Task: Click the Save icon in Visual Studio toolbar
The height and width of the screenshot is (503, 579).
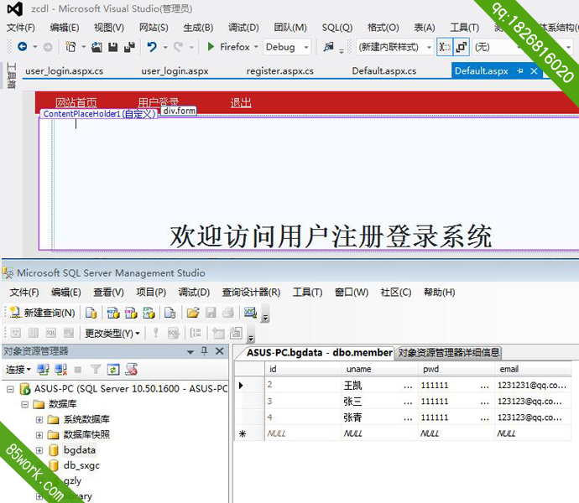Action: 113,47
